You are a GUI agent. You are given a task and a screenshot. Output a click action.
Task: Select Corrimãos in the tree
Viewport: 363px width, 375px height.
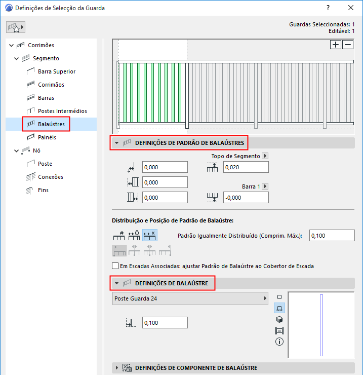tap(51, 85)
